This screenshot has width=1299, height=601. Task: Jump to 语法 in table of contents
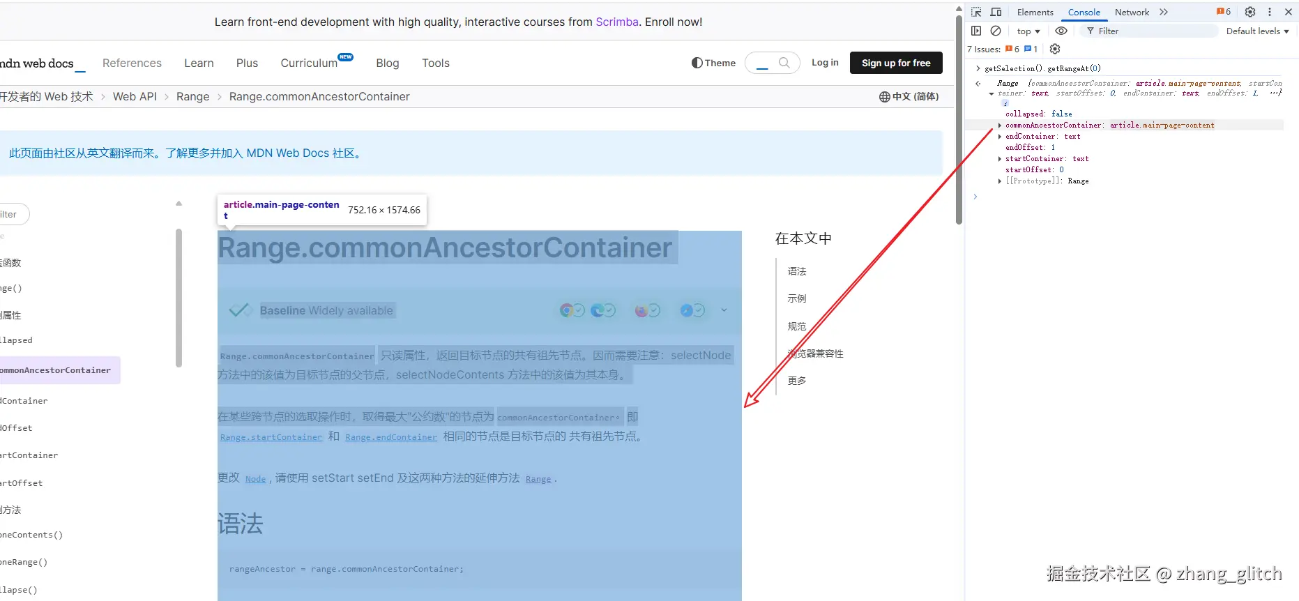pos(797,271)
